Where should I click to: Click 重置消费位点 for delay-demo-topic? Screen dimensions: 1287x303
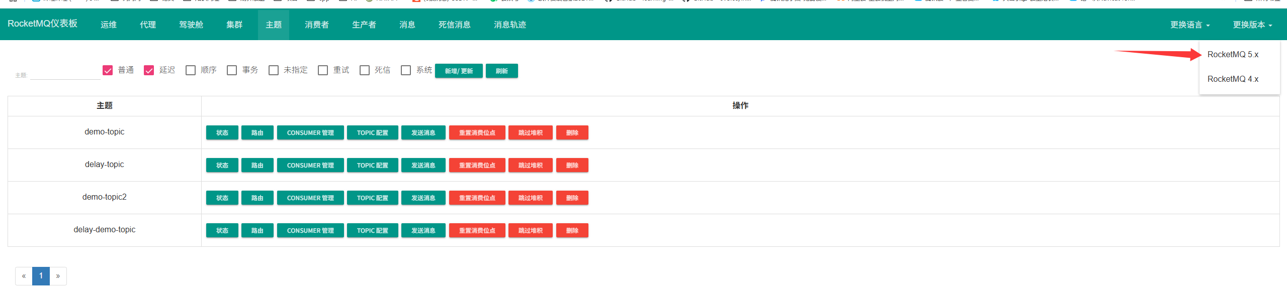tap(477, 230)
